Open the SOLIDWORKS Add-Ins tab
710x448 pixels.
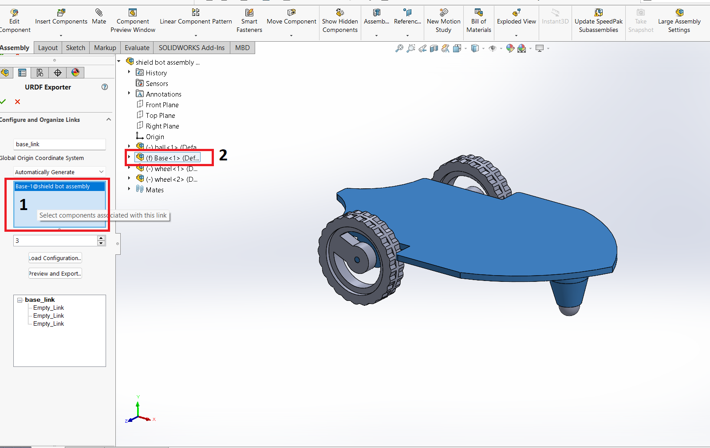coord(191,48)
